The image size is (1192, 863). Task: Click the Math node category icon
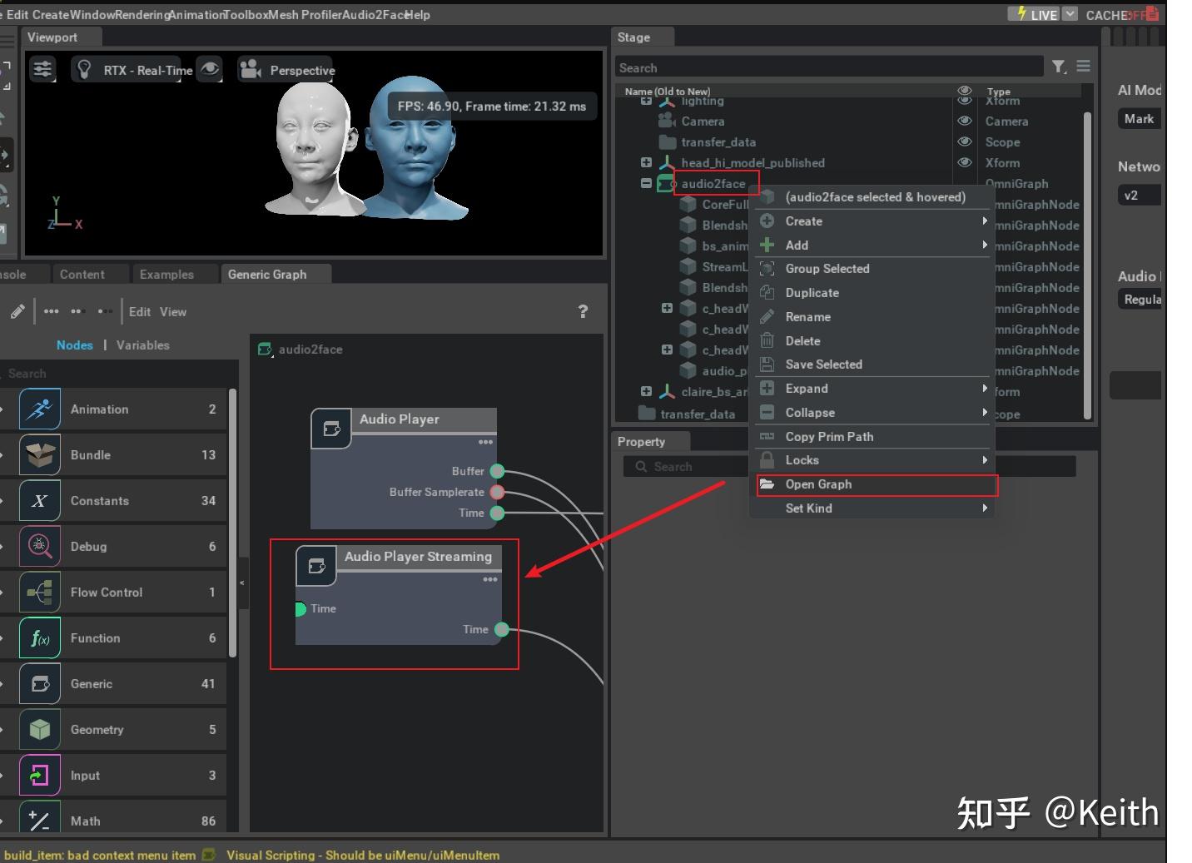(x=39, y=821)
